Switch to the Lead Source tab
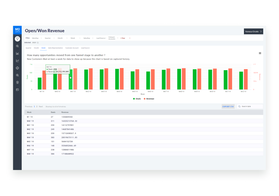Viewport: 279px width, 196px height. coord(85,48)
